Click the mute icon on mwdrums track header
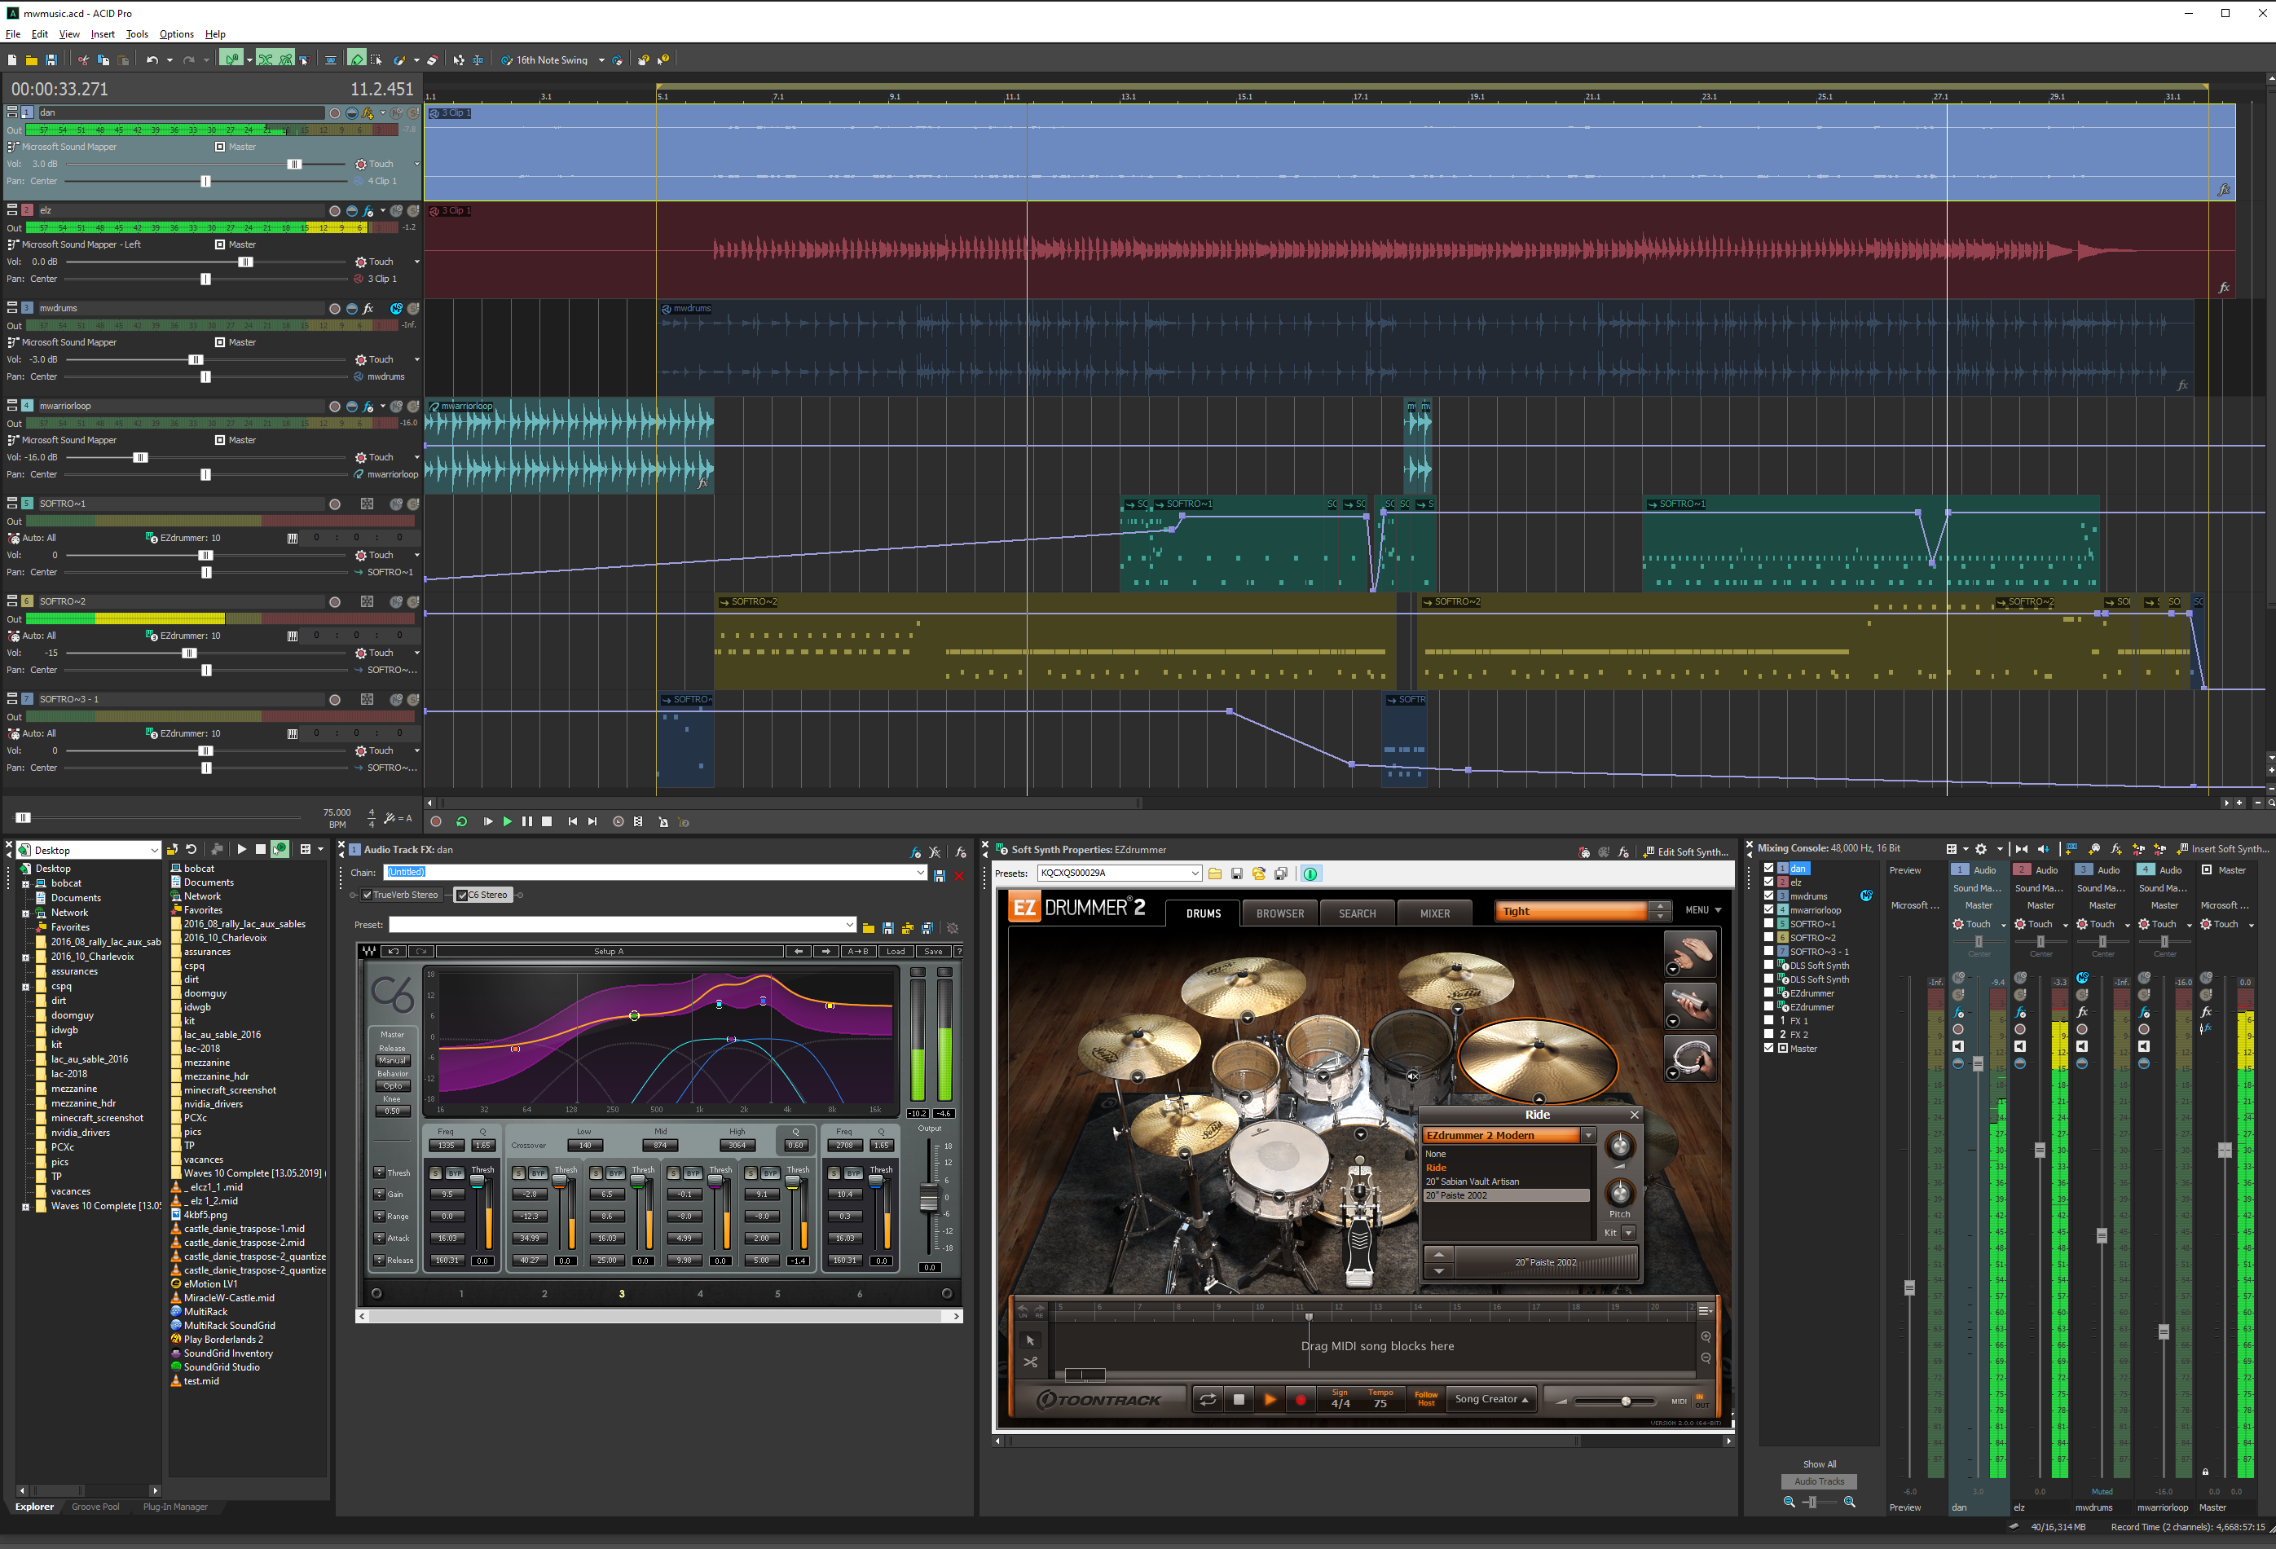This screenshot has height=1549, width=2276. pyautogui.click(x=397, y=309)
